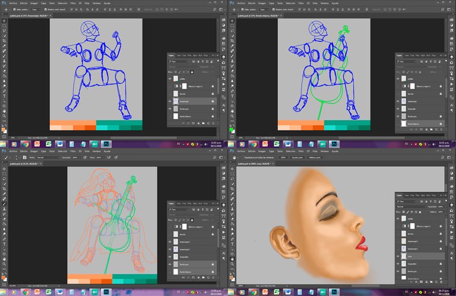Select the Clone Stamp tool in top-left window
Viewport: 456px width, 296px height.
[x=4, y=61]
